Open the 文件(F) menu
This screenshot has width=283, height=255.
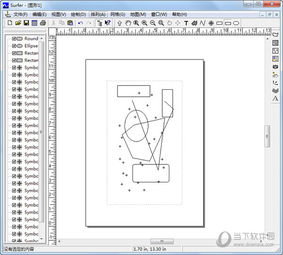pos(21,14)
